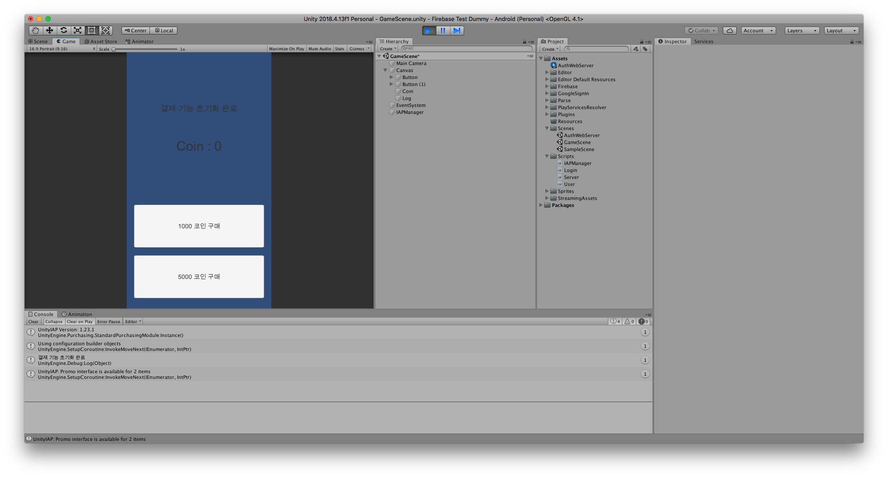Toggle Mute Audio in Game view
Viewport: 888px width, 478px height.
(x=319, y=49)
